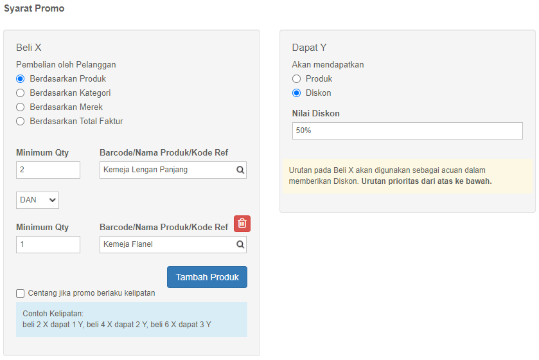The width and height of the screenshot is (539, 360).
Task: Focus second Minimum Qty field showing 1
Action: [48, 244]
